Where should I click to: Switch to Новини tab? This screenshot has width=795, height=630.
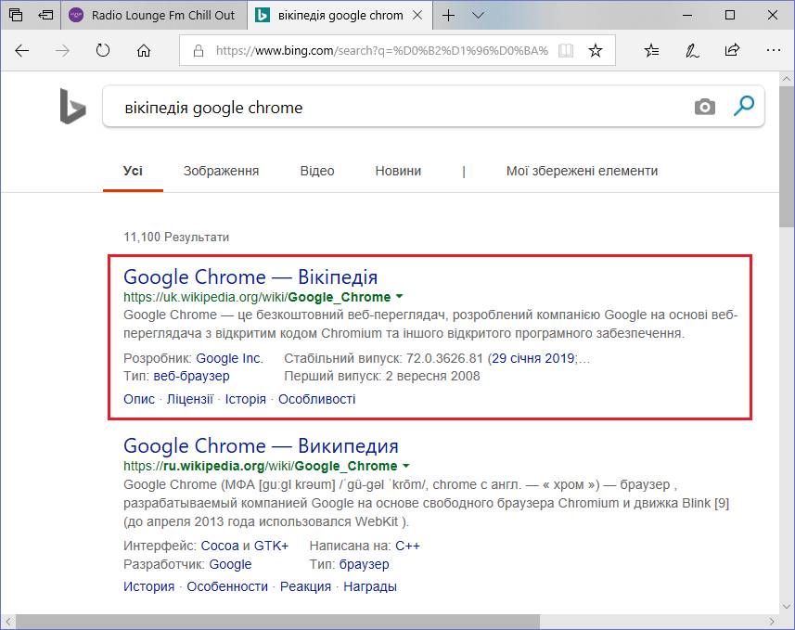point(398,171)
